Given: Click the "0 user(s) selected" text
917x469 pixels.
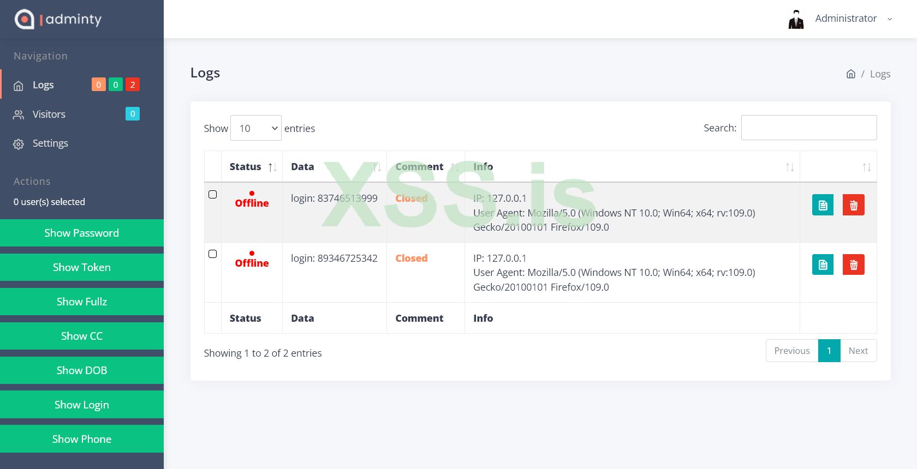Looking at the screenshot, I should click(49, 202).
